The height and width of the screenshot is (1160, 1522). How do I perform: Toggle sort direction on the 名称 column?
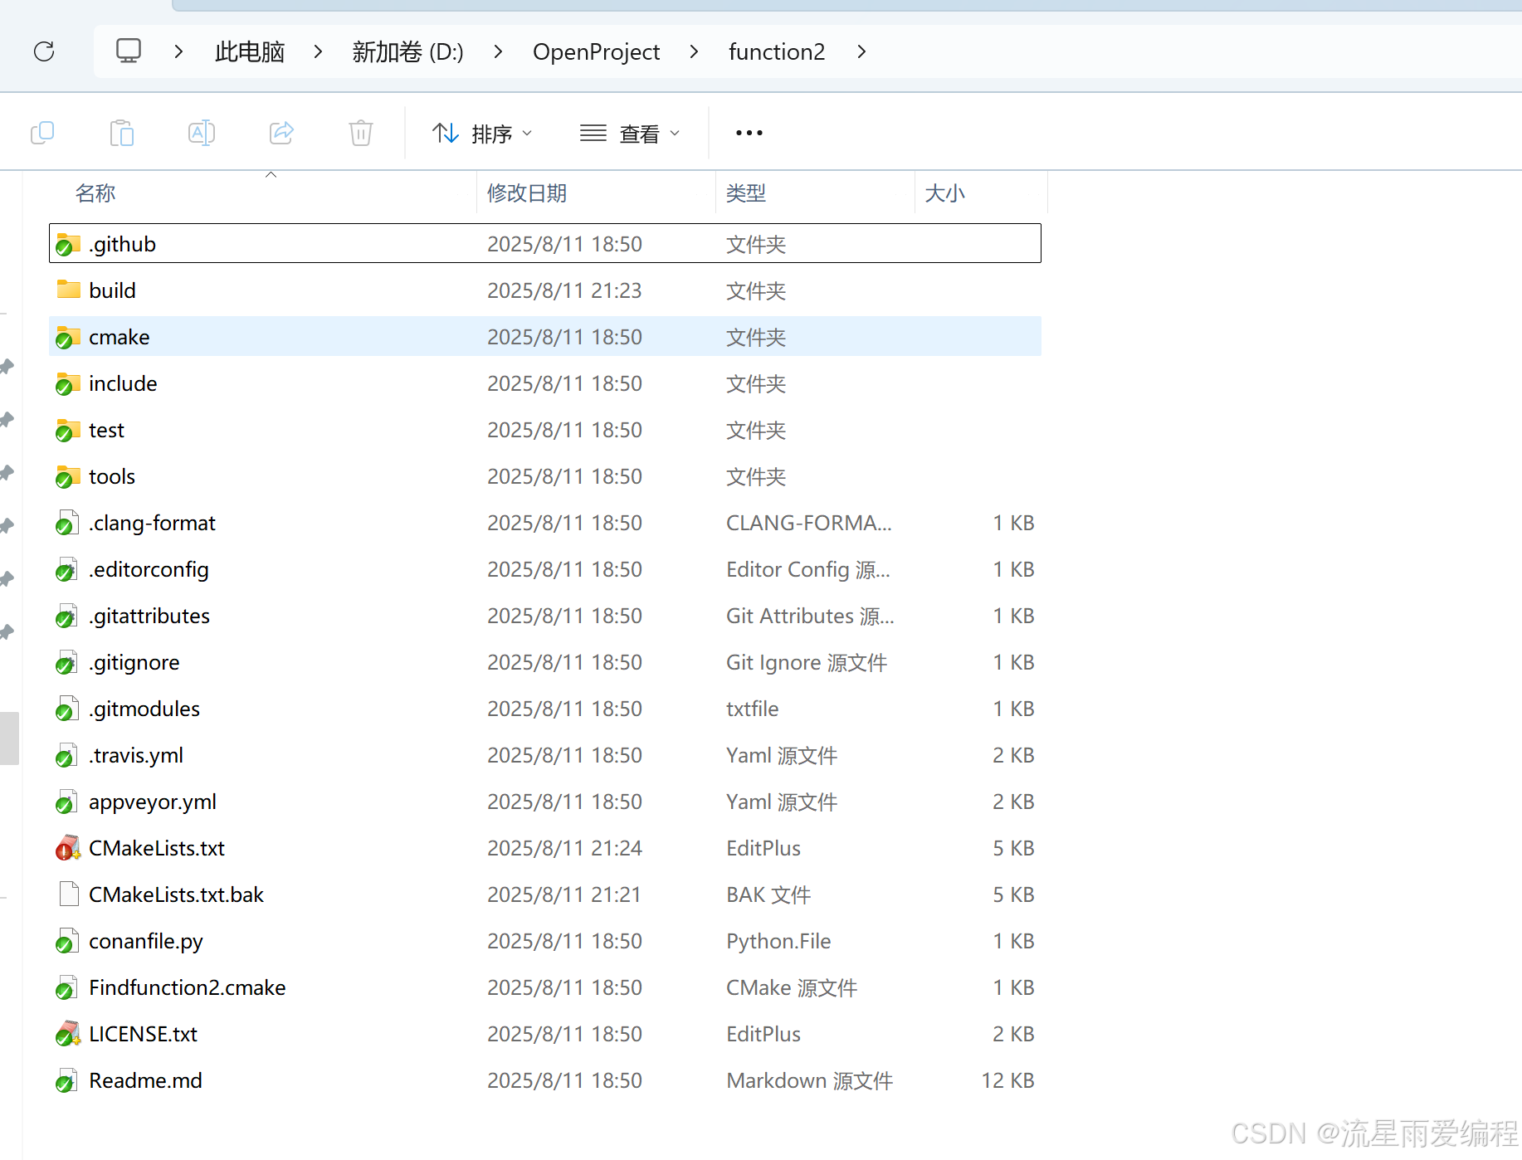coord(95,193)
